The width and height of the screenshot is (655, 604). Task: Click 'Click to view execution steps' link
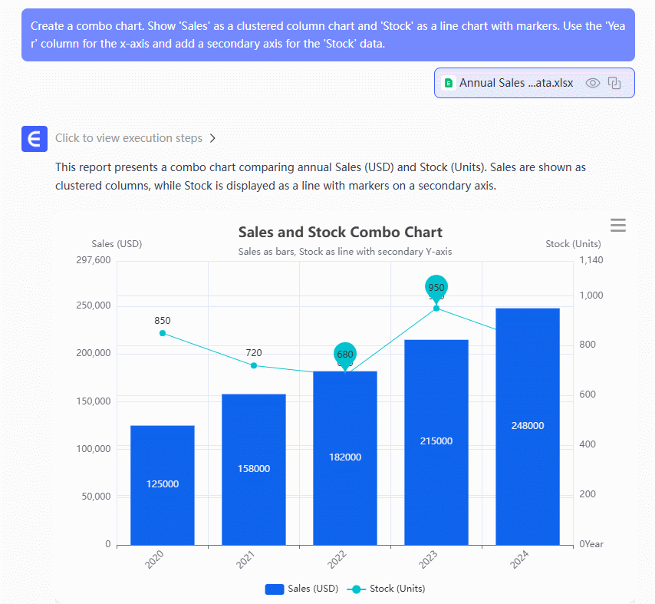(x=129, y=139)
